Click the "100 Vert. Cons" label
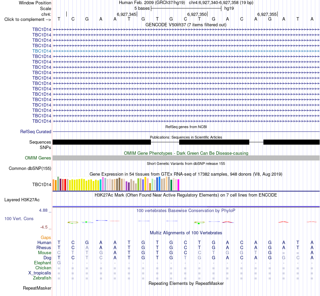Screen dimensions: 320x296 (19, 218)
